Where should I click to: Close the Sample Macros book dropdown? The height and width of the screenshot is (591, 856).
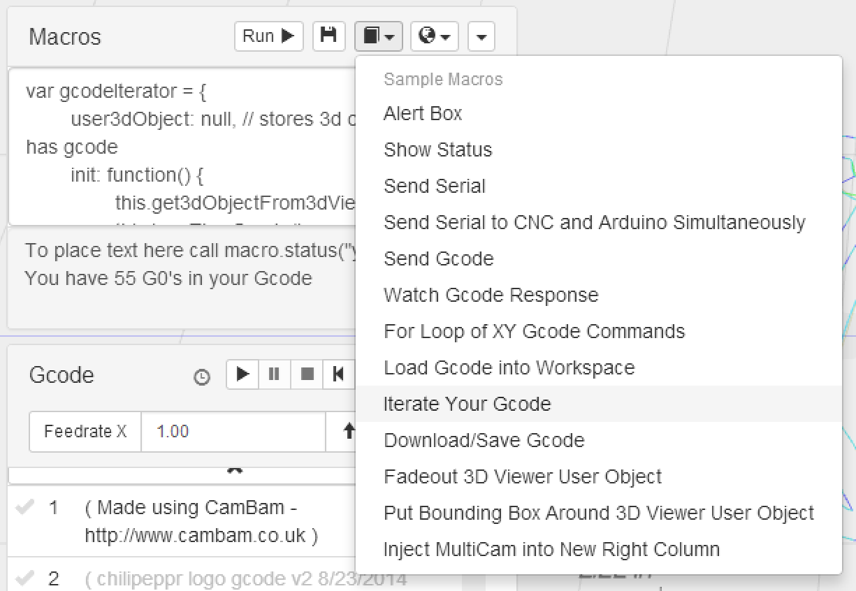[378, 36]
